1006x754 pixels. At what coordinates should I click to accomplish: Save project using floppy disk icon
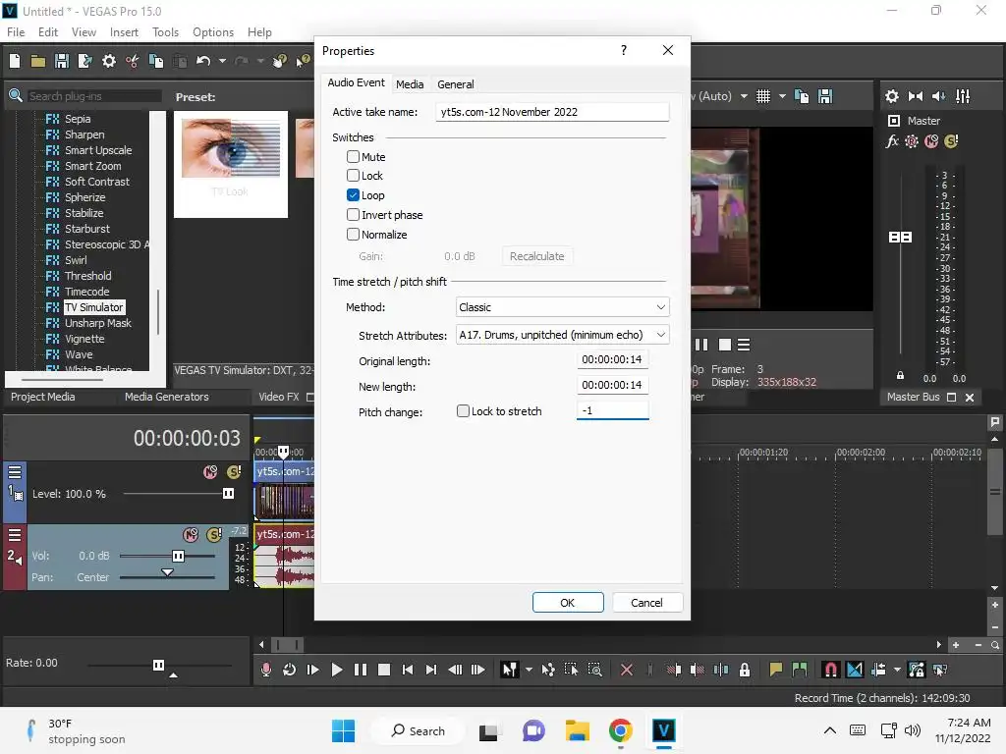click(62, 61)
